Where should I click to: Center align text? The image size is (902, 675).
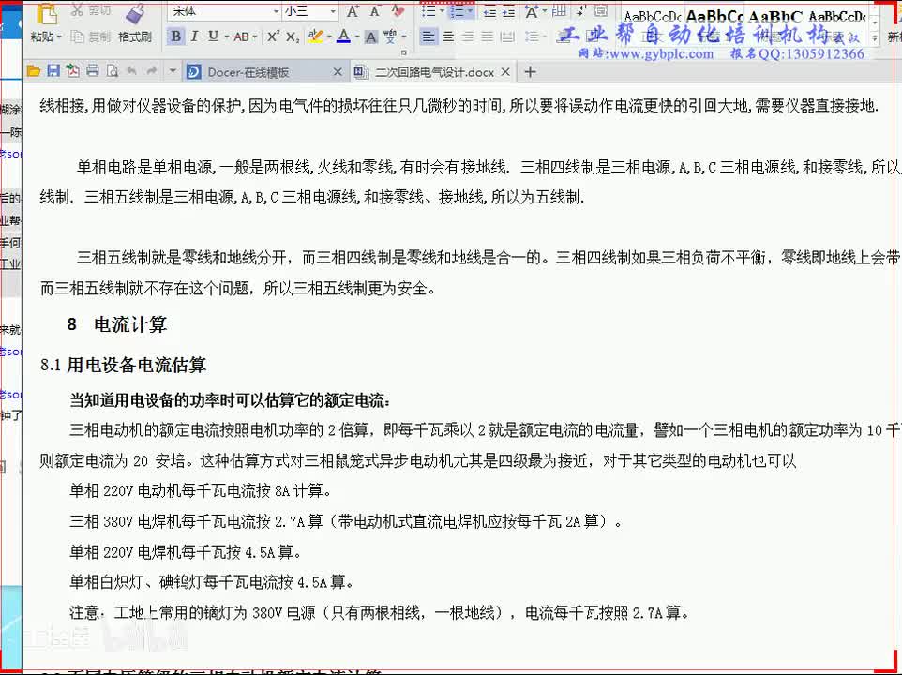pos(448,37)
